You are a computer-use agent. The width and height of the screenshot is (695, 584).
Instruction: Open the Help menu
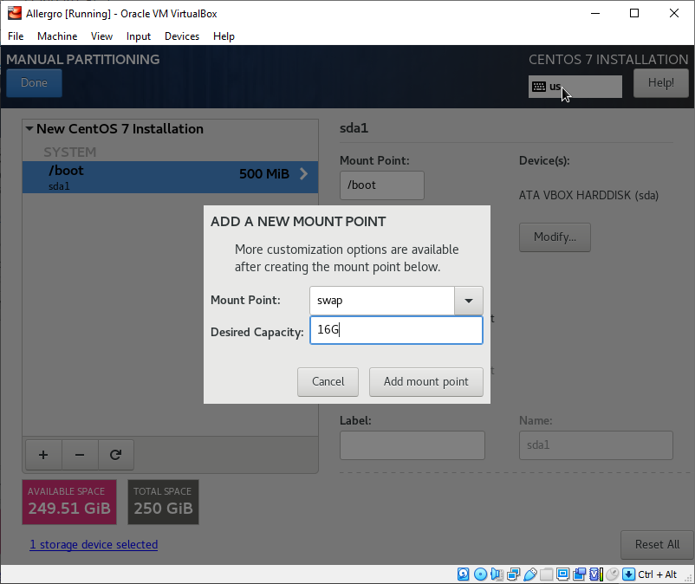[224, 36]
